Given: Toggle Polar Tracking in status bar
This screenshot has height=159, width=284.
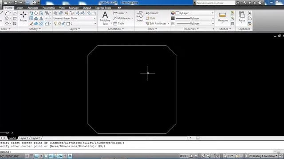Looking at the screenshot, I should click(41, 156).
